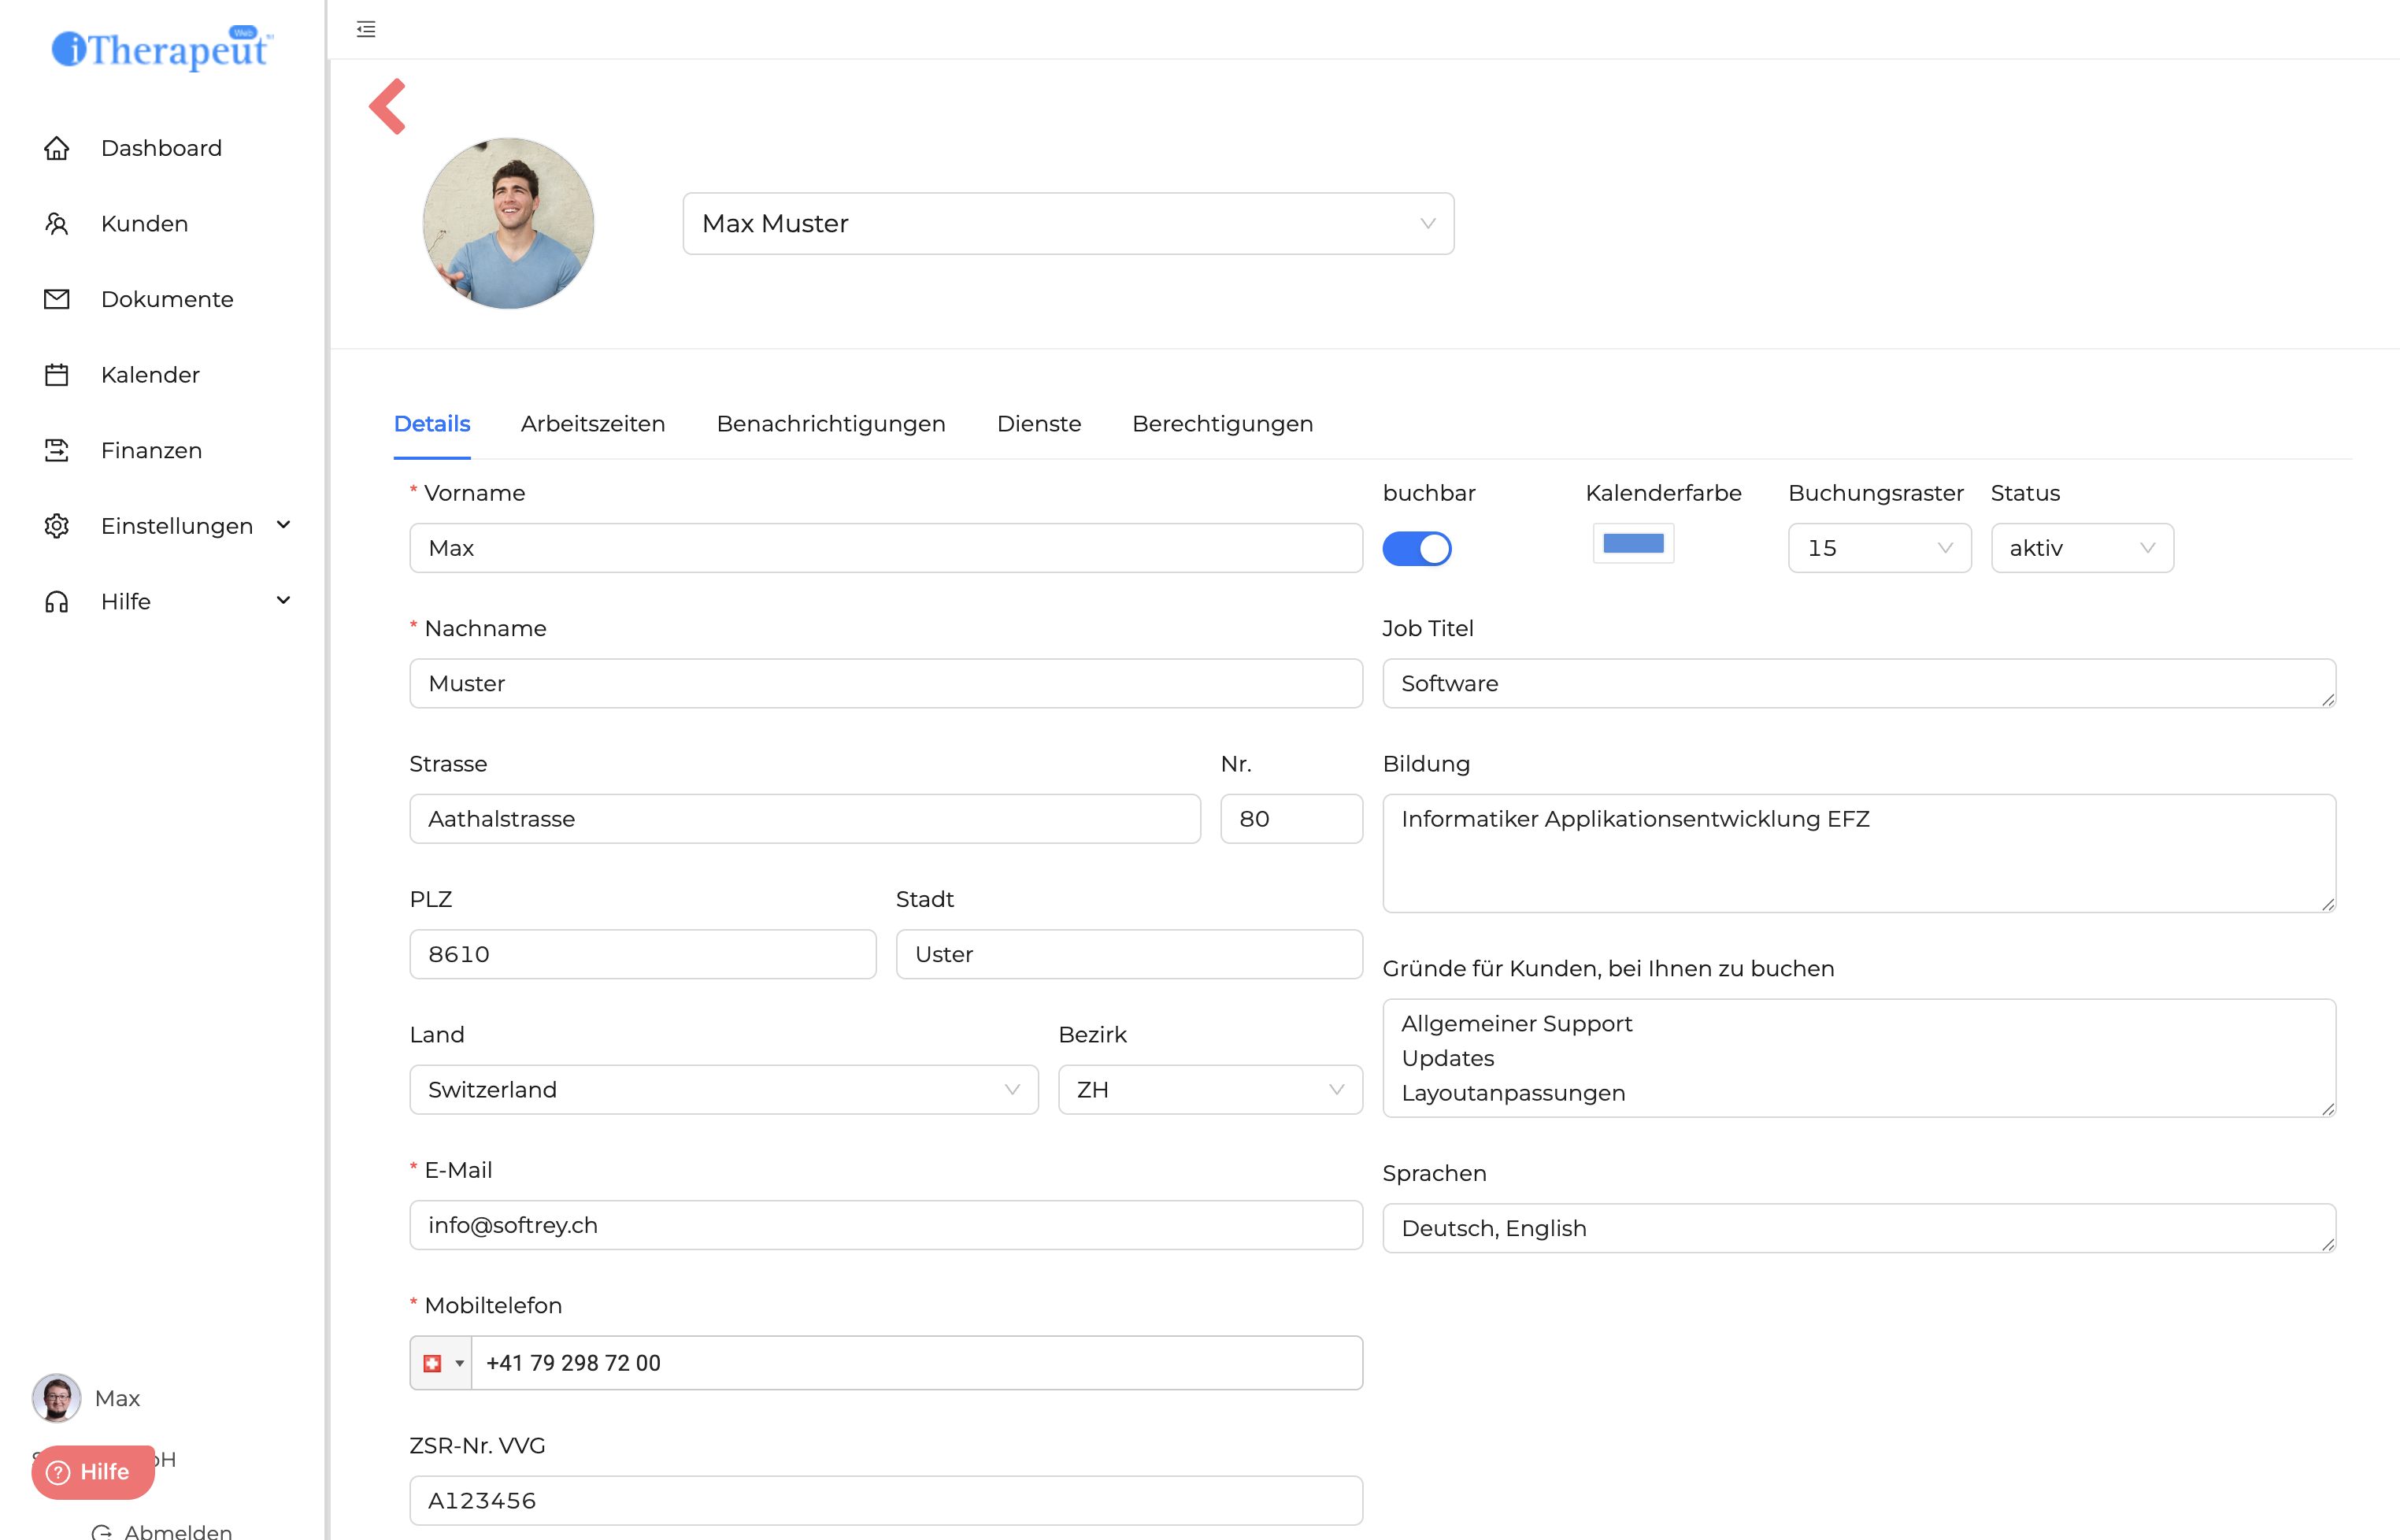Switch to the Berechtigungen tab

1222,424
